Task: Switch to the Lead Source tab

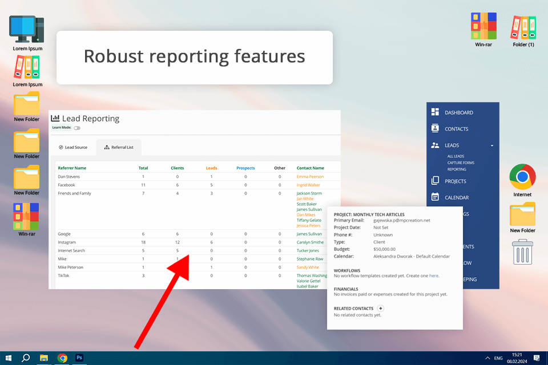Action: 73,147
